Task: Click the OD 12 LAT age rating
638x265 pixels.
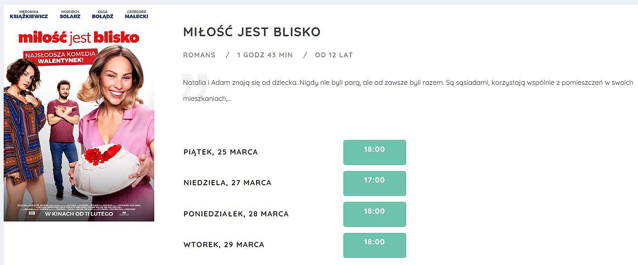Action: (x=334, y=55)
